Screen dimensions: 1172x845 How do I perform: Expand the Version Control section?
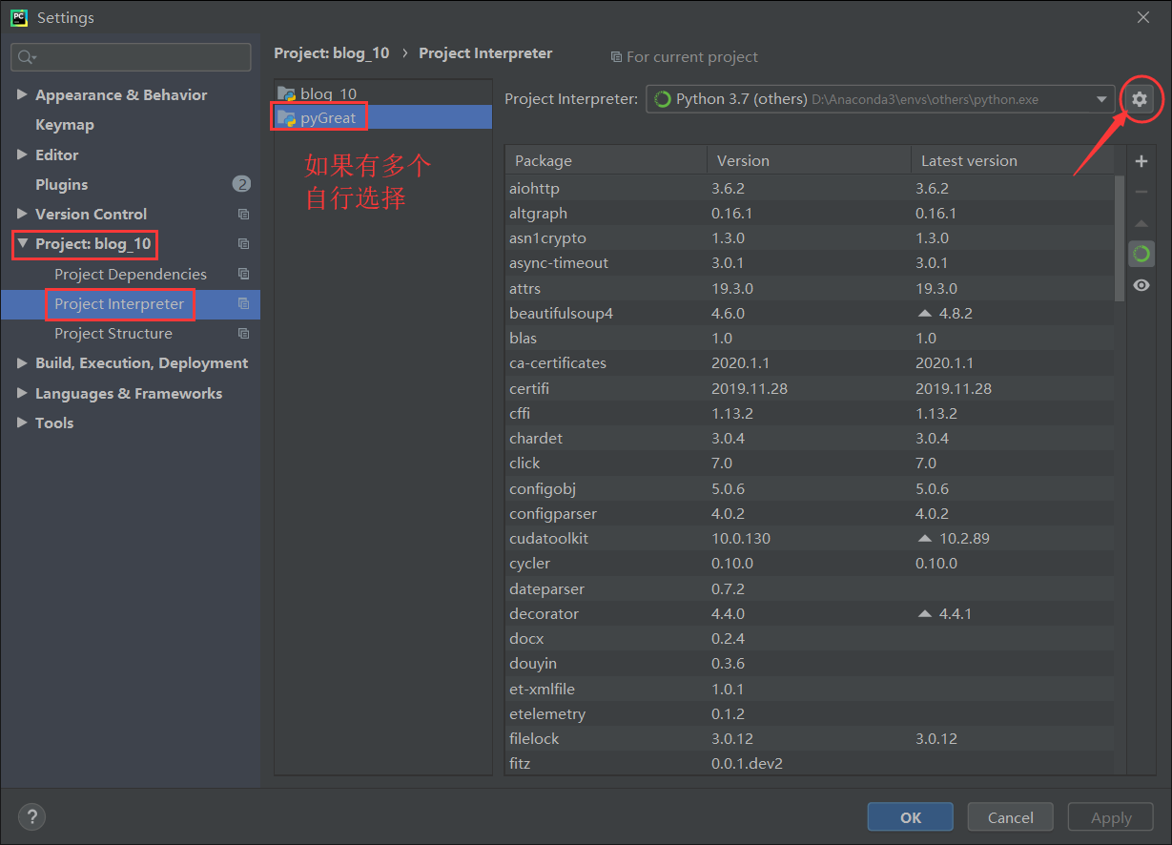pyautogui.click(x=22, y=215)
